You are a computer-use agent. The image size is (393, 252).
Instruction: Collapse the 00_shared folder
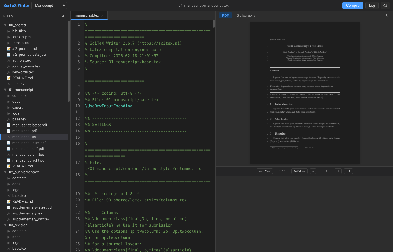[x=5, y=25]
